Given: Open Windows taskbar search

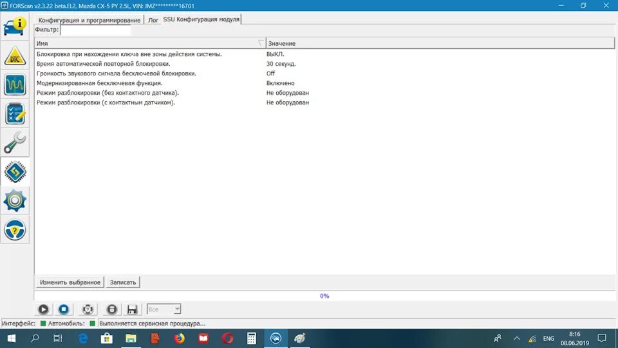Looking at the screenshot, I should point(35,338).
